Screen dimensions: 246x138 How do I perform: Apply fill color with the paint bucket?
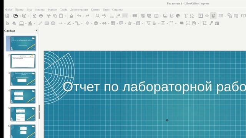click(x=30, y=23)
